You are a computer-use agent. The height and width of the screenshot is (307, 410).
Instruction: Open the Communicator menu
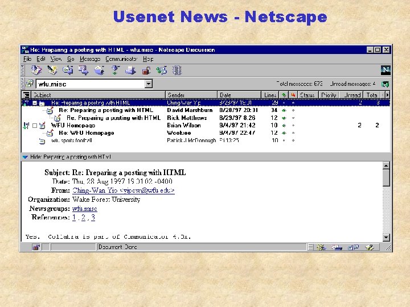coord(121,59)
